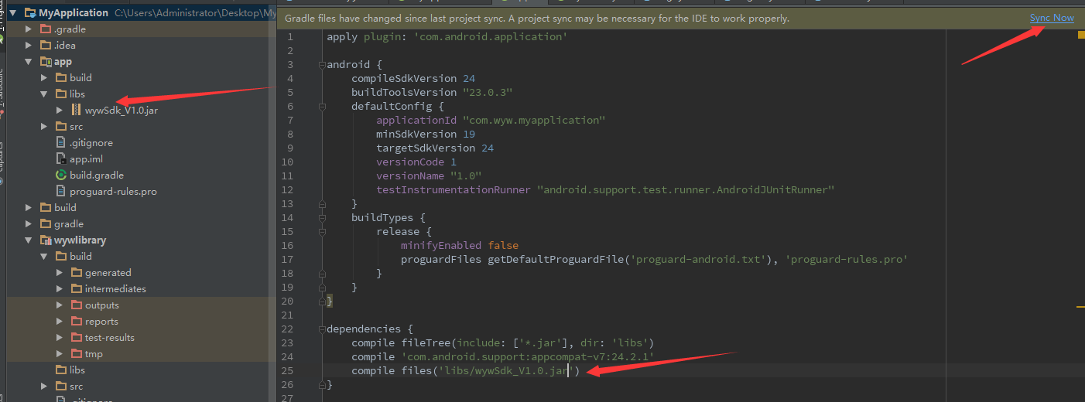The width and height of the screenshot is (1085, 402).
Task: Click the wywSdk_V1.0.jar archive icon
Action: click(x=77, y=110)
